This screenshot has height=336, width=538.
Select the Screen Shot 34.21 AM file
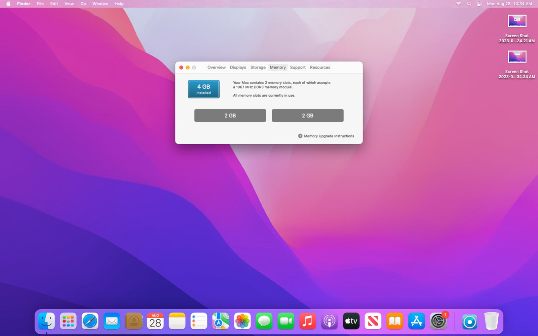pyautogui.click(x=517, y=29)
